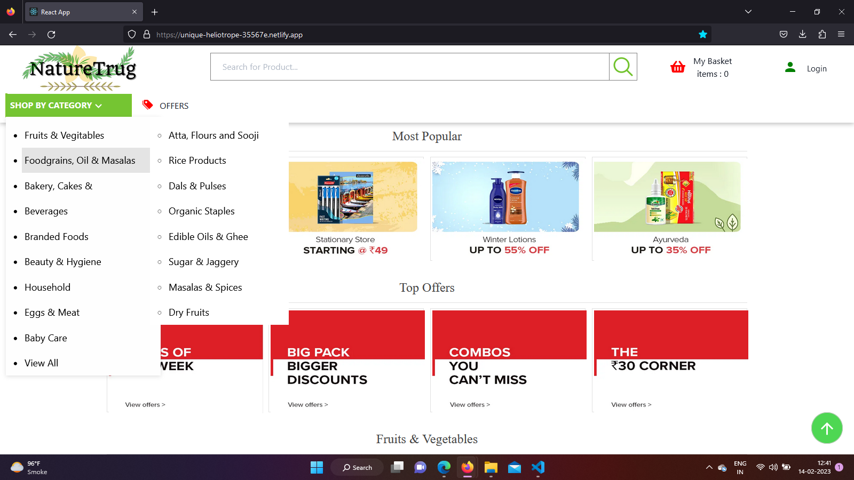Image resolution: width=854 pixels, height=480 pixels.
Task: Open the Firefox hamburger menu
Action: 841,35
